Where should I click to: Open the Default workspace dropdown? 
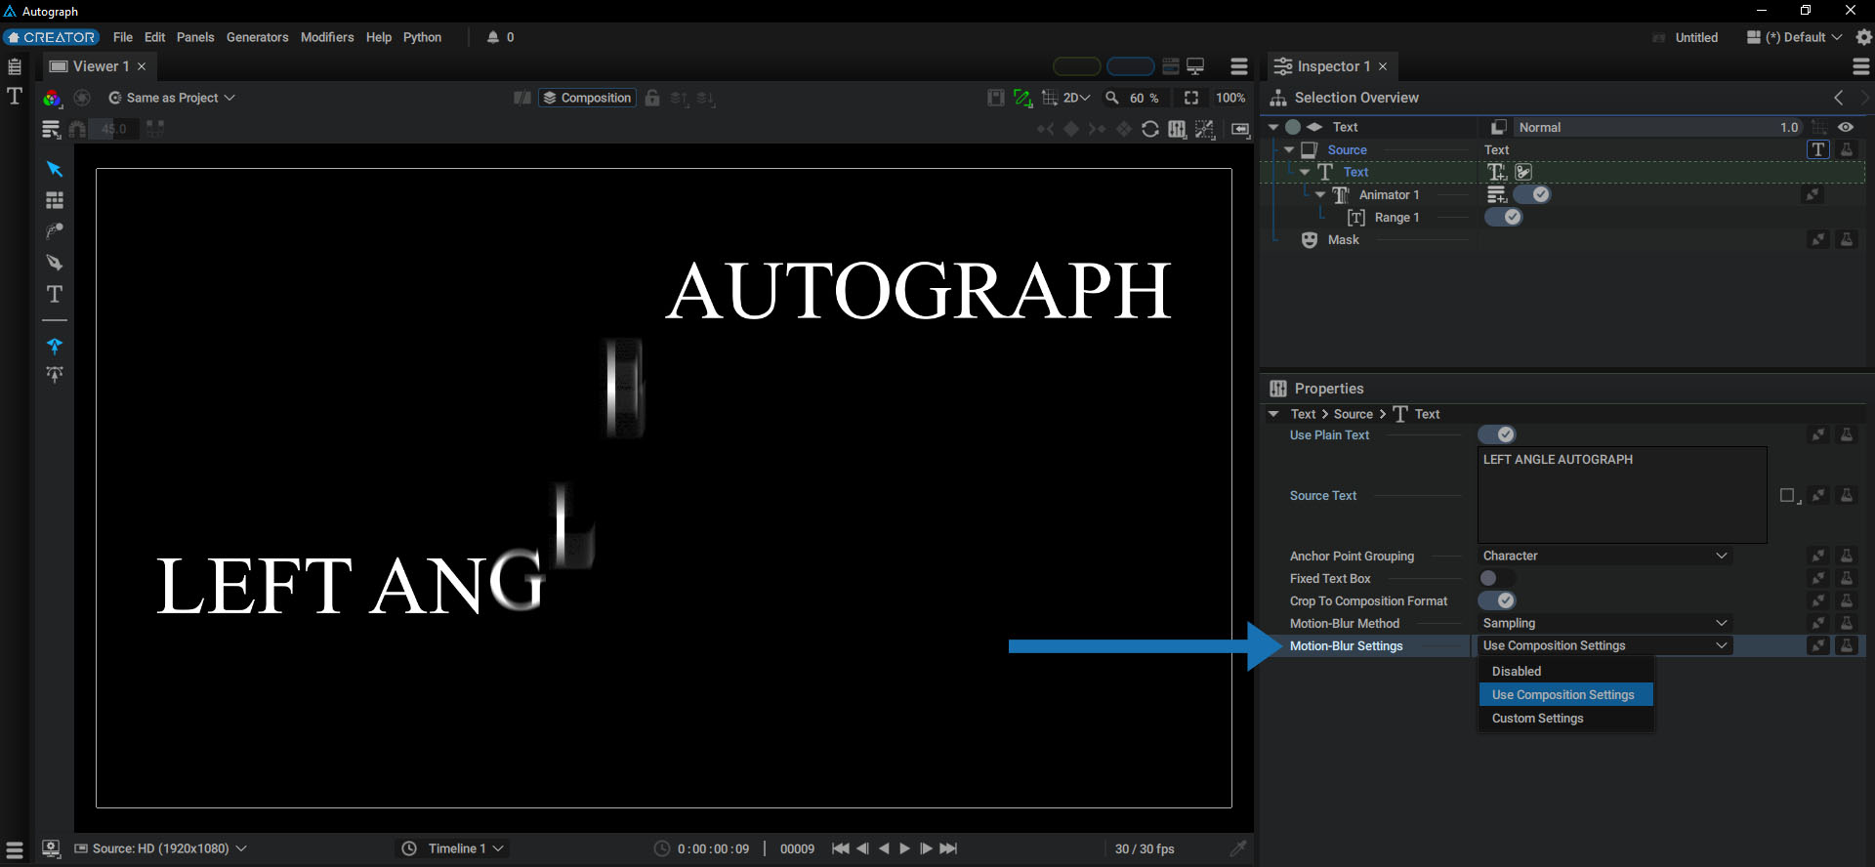1795,37
